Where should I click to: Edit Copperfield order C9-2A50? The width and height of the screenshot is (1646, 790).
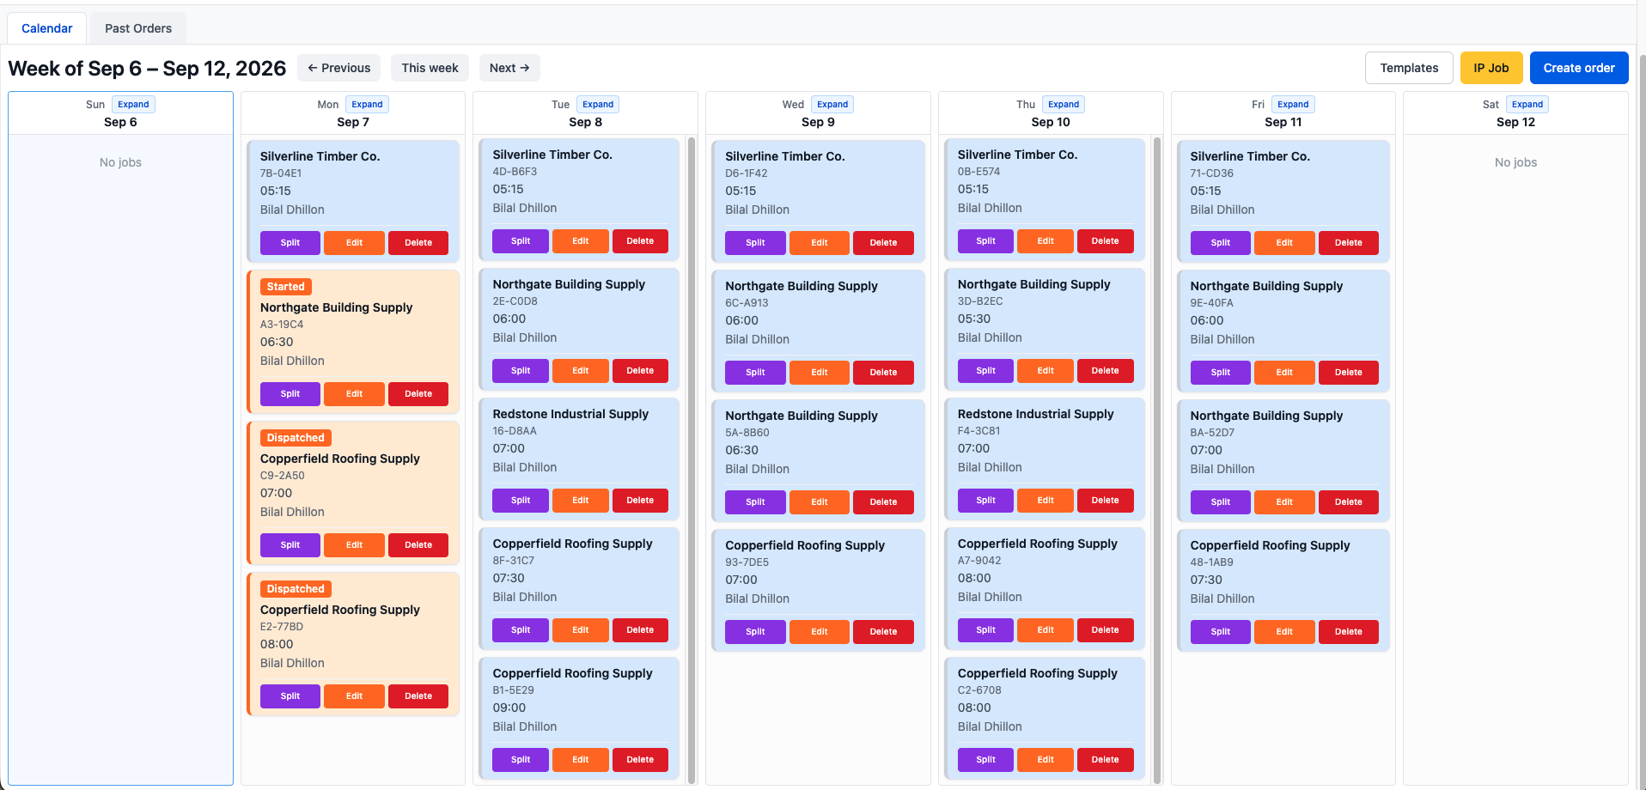[354, 545]
